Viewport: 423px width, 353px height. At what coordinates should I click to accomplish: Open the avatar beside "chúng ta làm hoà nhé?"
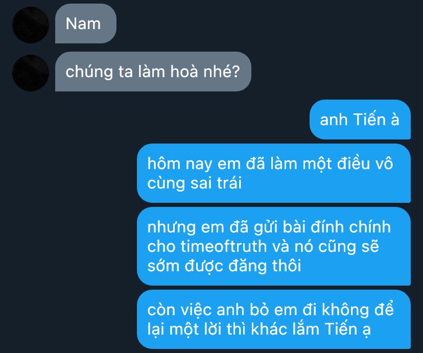[31, 73]
